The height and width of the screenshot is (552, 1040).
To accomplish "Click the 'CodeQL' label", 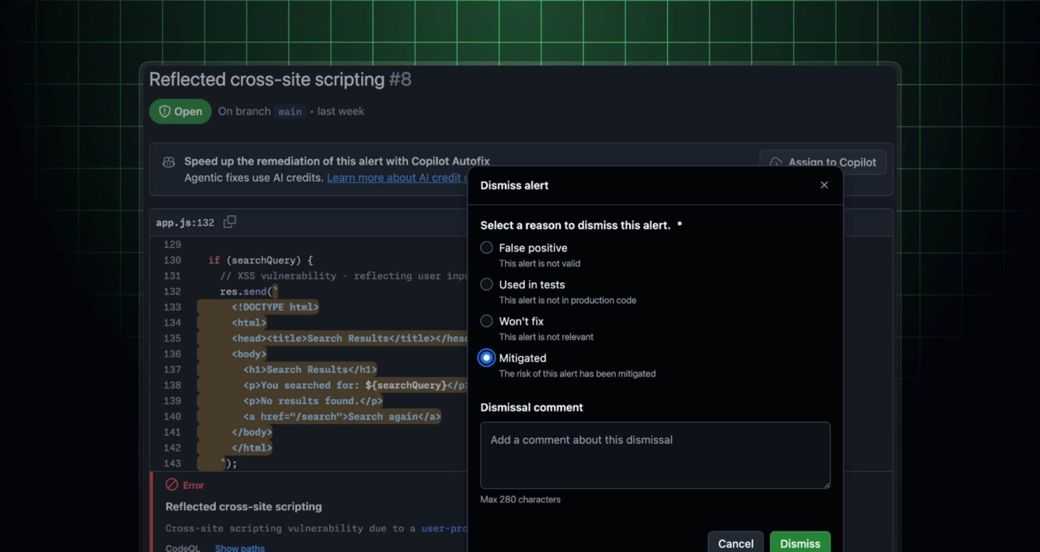I will (182, 548).
